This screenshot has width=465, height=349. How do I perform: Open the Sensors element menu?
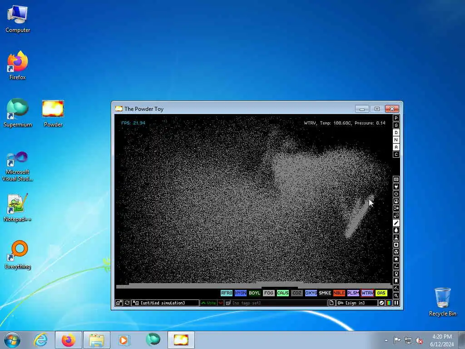(396, 201)
